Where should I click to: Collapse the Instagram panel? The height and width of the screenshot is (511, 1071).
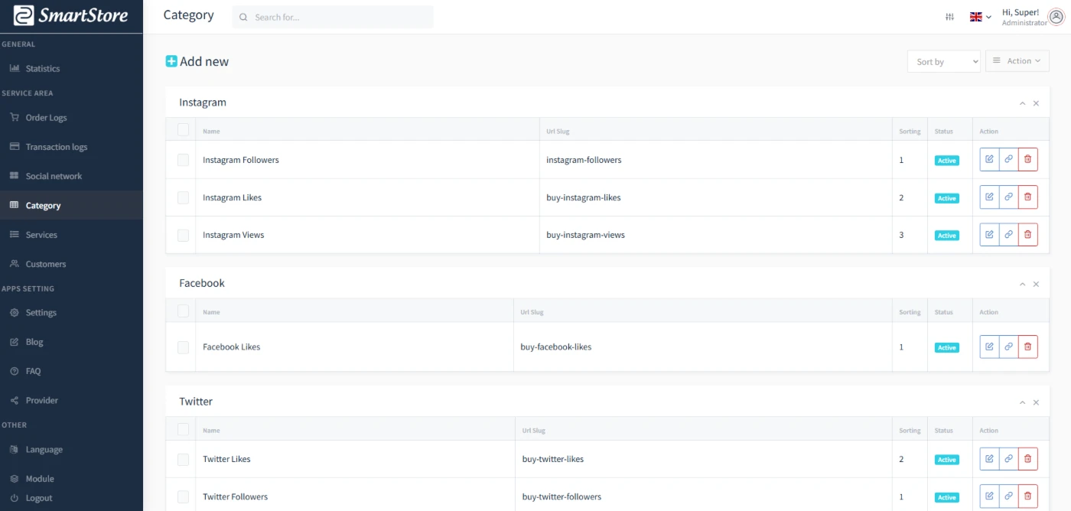click(1022, 103)
